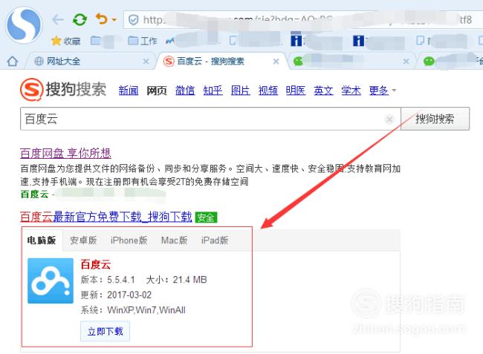The width and height of the screenshot is (483, 354).
Task: Close the 网址大全 tab
Action: point(146,62)
